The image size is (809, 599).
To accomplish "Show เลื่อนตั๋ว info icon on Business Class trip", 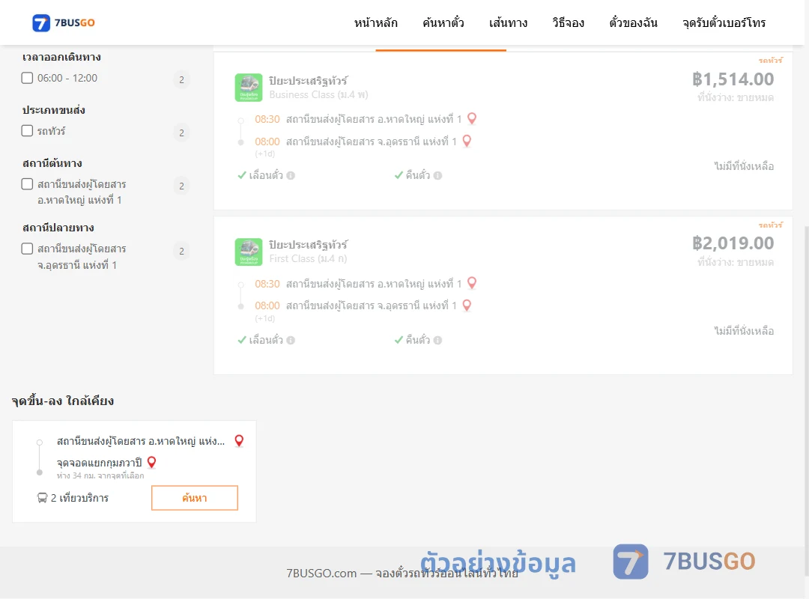I will click(291, 175).
